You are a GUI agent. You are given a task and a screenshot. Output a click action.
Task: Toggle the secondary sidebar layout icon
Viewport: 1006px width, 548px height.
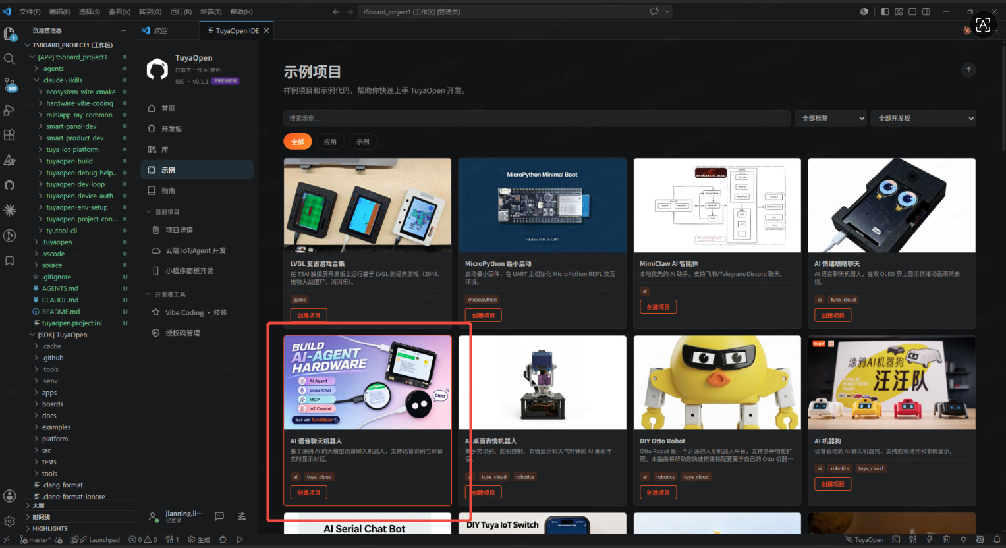[926, 11]
